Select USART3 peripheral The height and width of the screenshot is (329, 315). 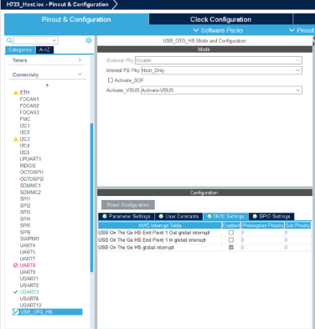29,292
